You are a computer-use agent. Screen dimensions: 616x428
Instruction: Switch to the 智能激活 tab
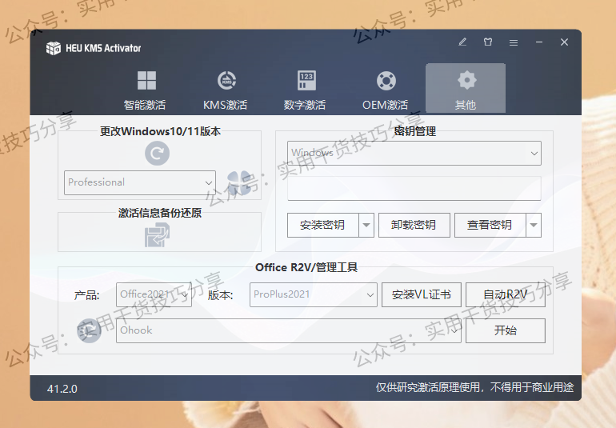pyautogui.click(x=145, y=90)
